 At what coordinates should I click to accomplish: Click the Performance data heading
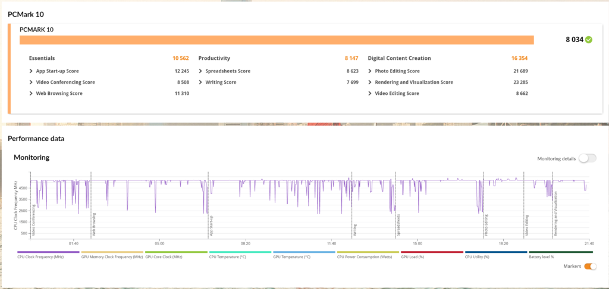coord(36,138)
